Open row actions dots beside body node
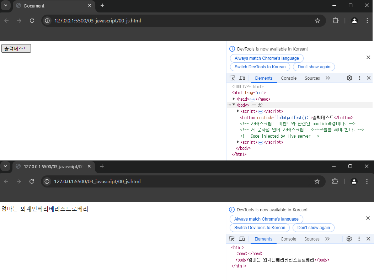The image size is (374, 280). (229, 105)
